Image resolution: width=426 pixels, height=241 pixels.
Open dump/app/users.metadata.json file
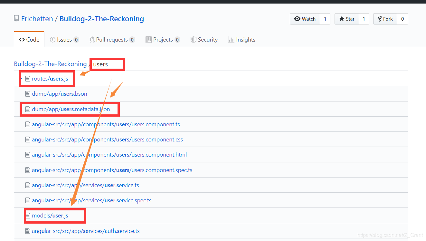[71, 109]
